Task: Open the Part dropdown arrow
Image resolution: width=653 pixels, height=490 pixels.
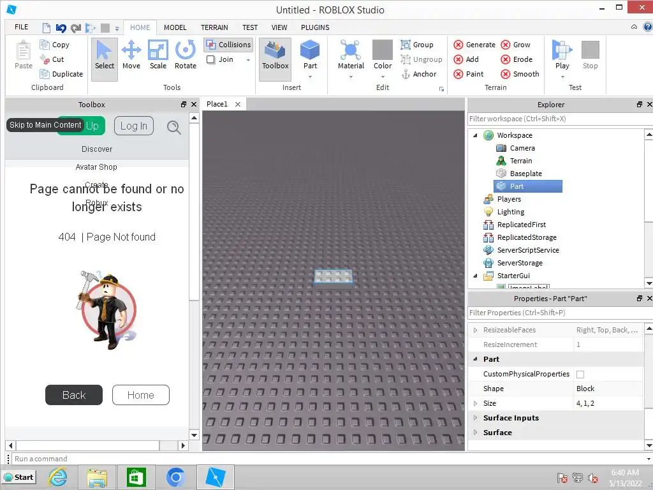Action: pyautogui.click(x=310, y=77)
